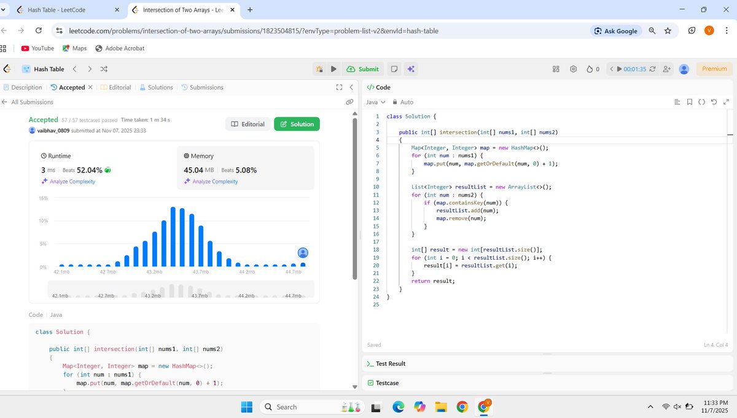Open LeetCode settings gear icon

pyautogui.click(x=574, y=69)
